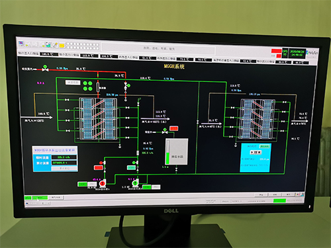Image resolution: width=331 pixels, height=248 pixels.
Task: Click the gray stop button right of green pump
Action: [156, 187]
